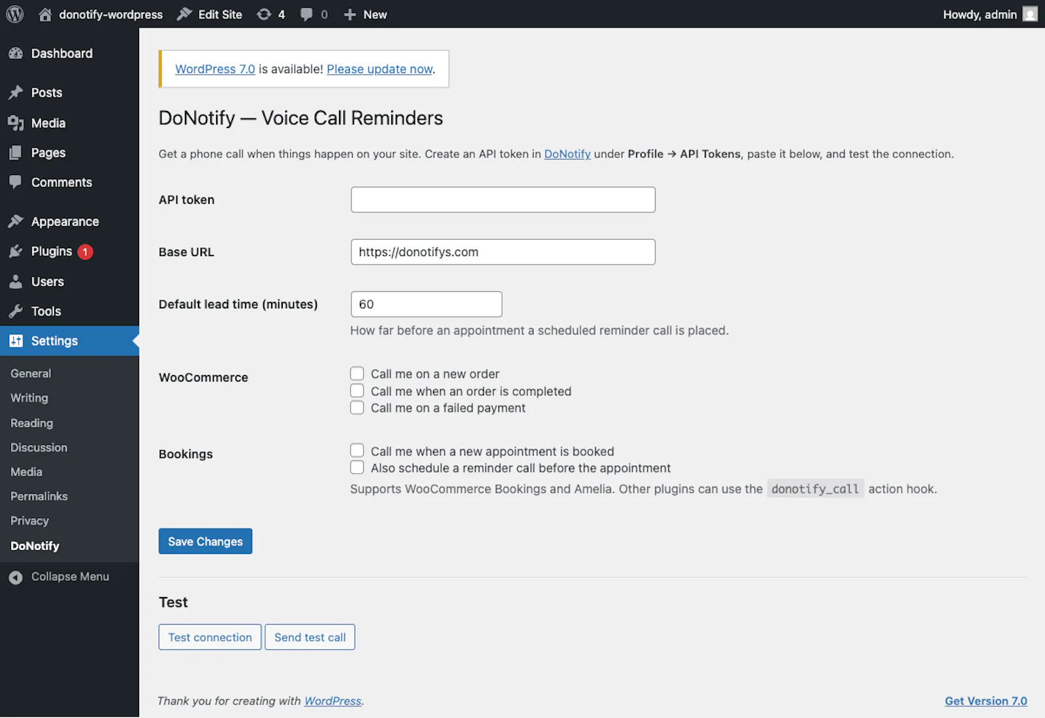Select the DoNotify settings submenu
This screenshot has width=1045, height=718.
pyautogui.click(x=35, y=546)
